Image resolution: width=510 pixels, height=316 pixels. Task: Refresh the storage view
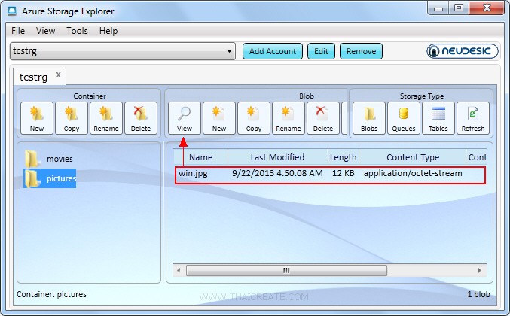tap(473, 118)
